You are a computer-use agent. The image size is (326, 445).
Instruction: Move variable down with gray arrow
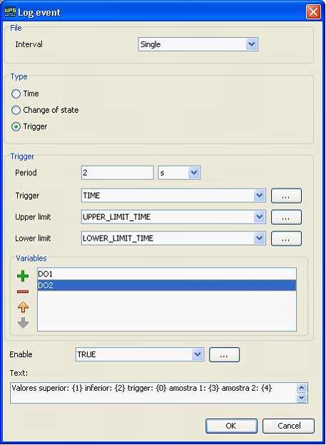coord(23,323)
